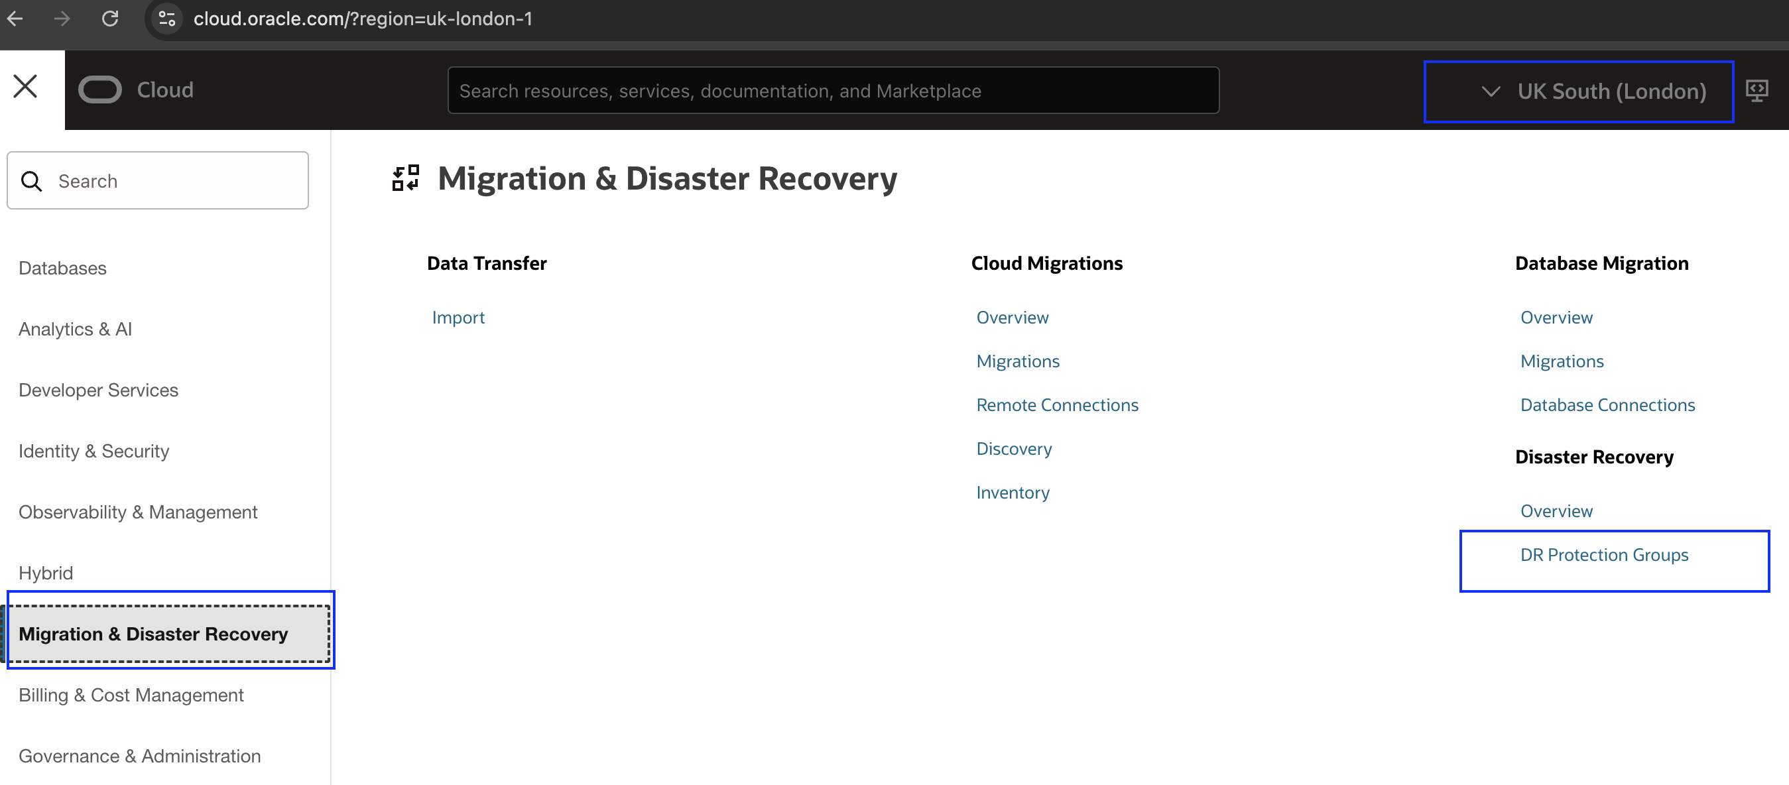
Task: Open Observability & Management category
Action: pos(137,512)
